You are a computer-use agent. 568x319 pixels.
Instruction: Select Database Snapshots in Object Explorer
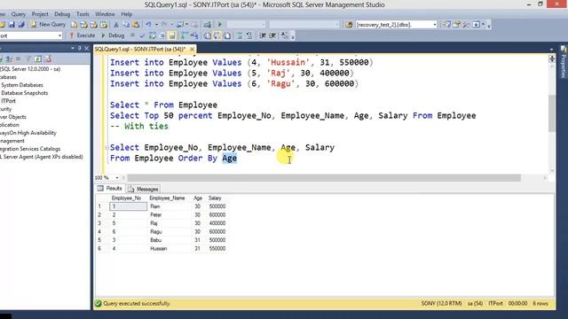[25, 93]
